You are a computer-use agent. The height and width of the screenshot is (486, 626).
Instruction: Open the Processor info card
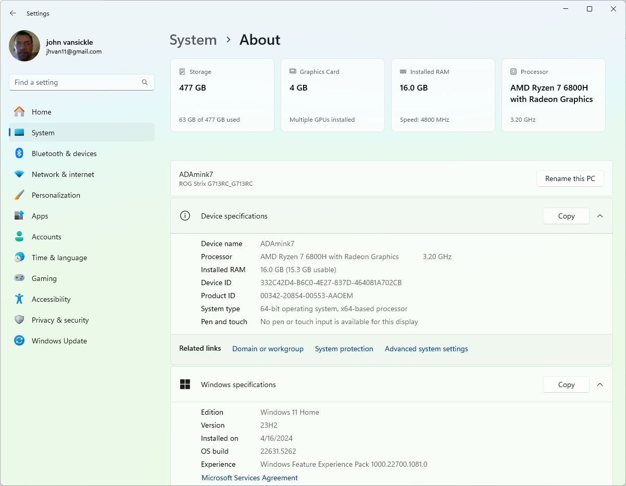click(x=554, y=95)
